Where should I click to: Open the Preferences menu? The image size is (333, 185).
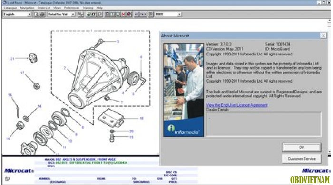(x=71, y=8)
